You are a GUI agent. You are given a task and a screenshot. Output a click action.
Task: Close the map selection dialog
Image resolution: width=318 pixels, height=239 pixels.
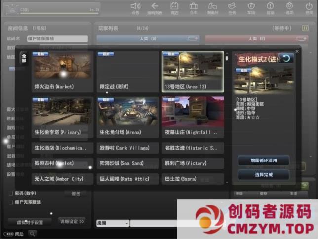tap(297, 51)
